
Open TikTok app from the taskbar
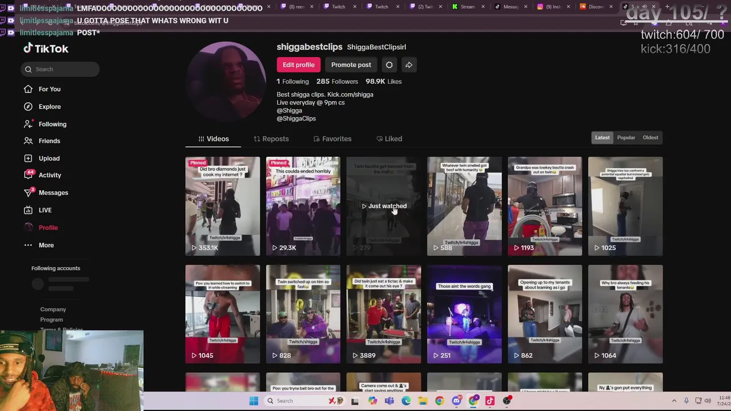[490, 401]
